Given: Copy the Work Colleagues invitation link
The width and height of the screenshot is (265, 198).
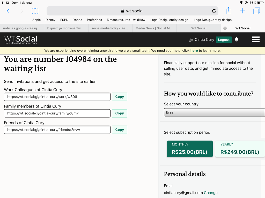Looking at the screenshot, I should [120, 97].
